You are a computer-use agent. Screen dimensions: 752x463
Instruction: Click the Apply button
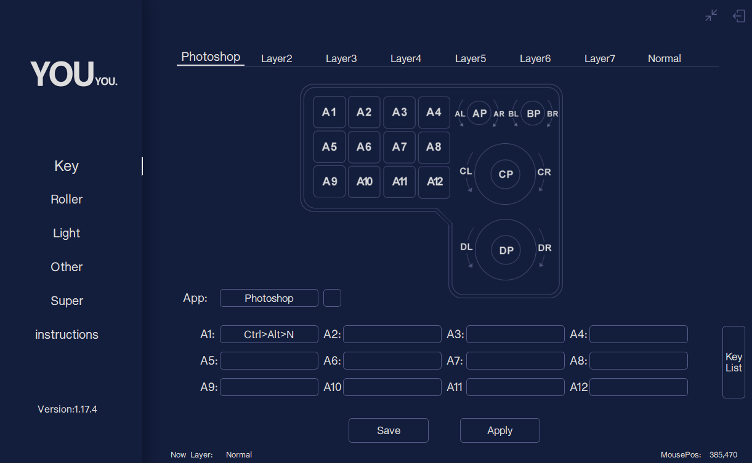(500, 430)
